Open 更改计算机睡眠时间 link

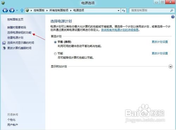pyautogui.click(x=19, y=48)
